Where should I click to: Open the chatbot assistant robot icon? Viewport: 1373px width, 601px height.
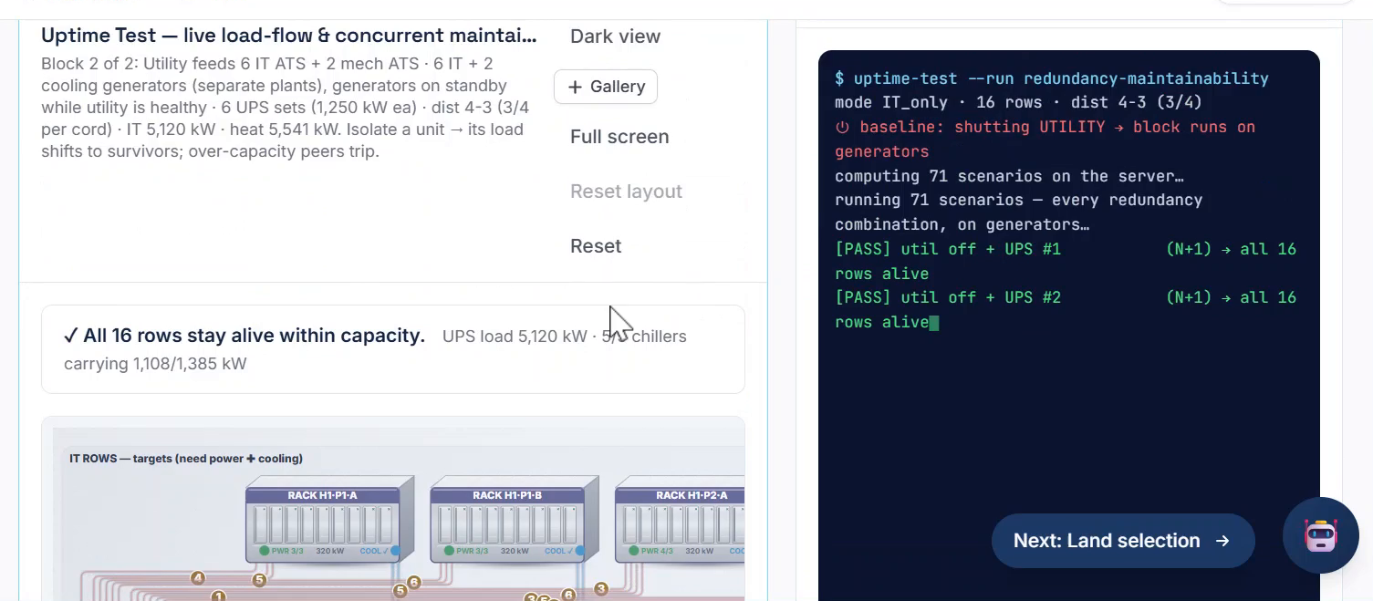pos(1320,535)
